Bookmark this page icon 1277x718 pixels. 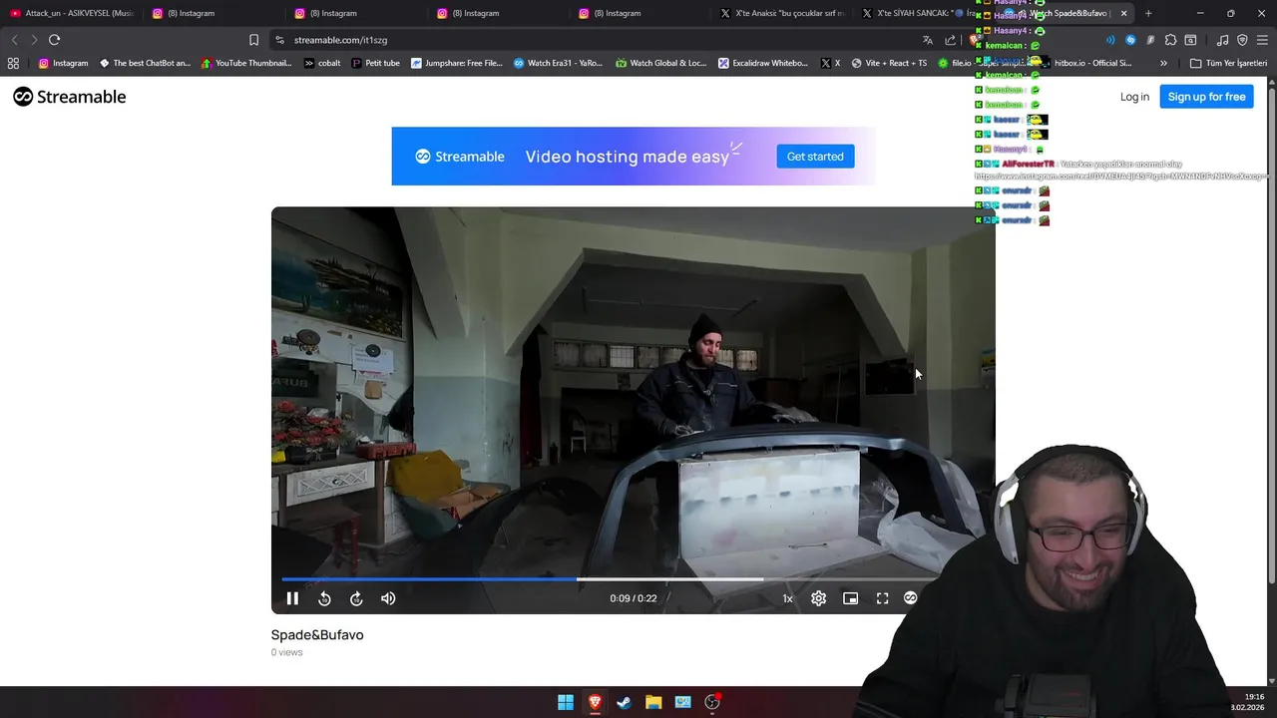pyautogui.click(x=253, y=40)
